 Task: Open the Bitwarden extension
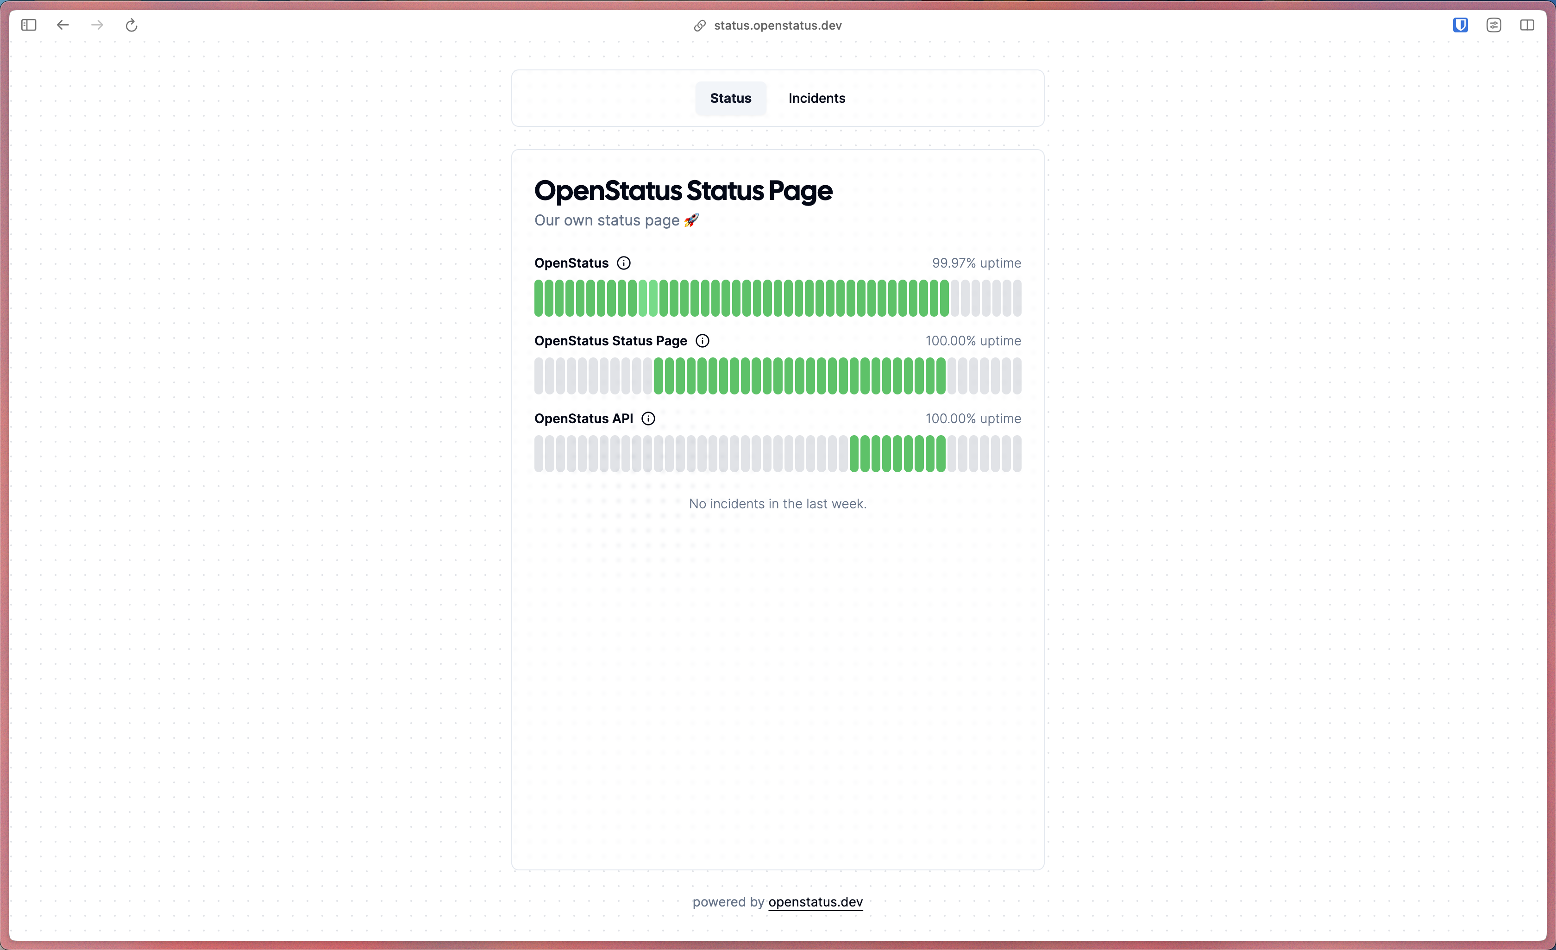coord(1460,25)
